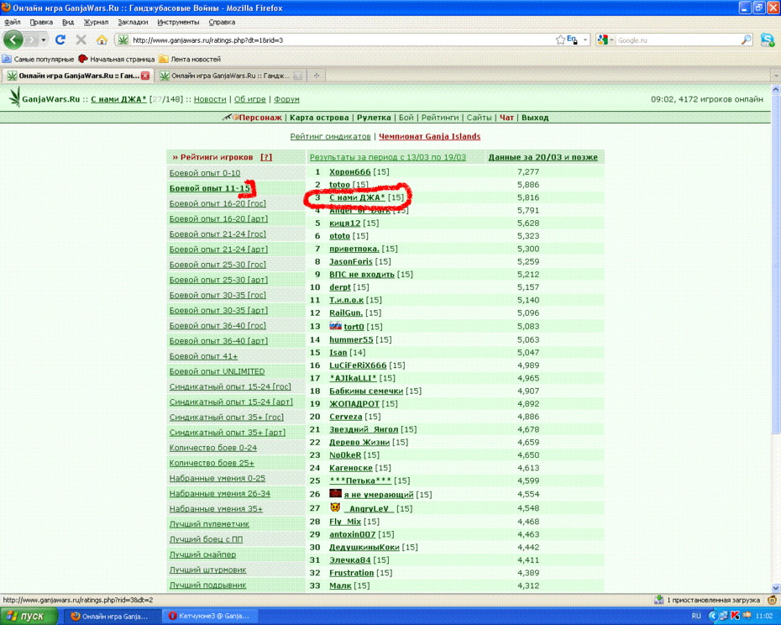The height and width of the screenshot is (625, 781).
Task: Select Лучший пулеметчик rating
Action: point(209,524)
